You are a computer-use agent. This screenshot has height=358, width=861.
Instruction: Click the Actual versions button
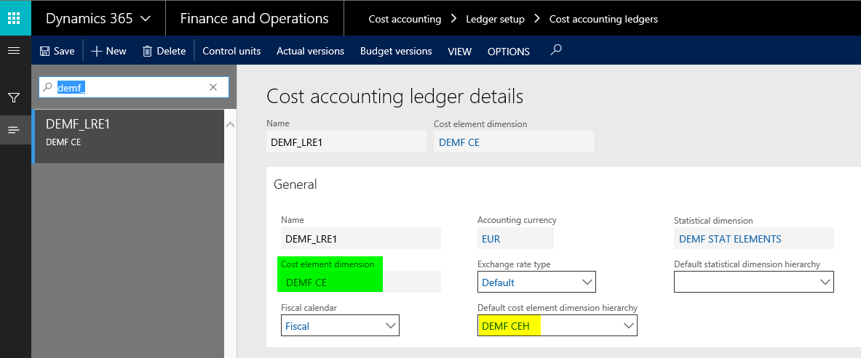(x=310, y=51)
